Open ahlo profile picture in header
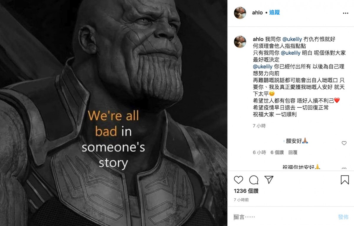Viewport: 354px width, 226px height. (x=240, y=13)
